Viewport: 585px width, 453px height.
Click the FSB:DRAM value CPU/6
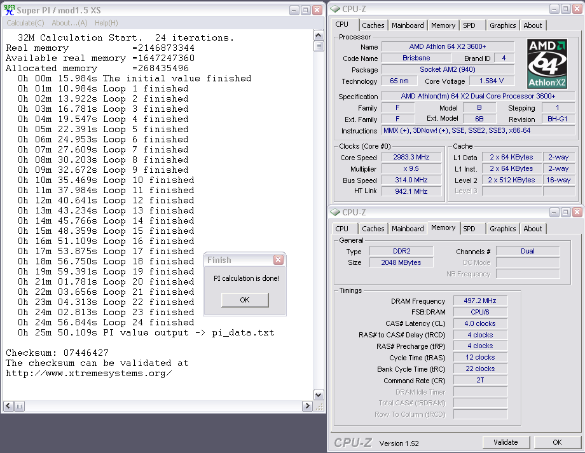[480, 312]
